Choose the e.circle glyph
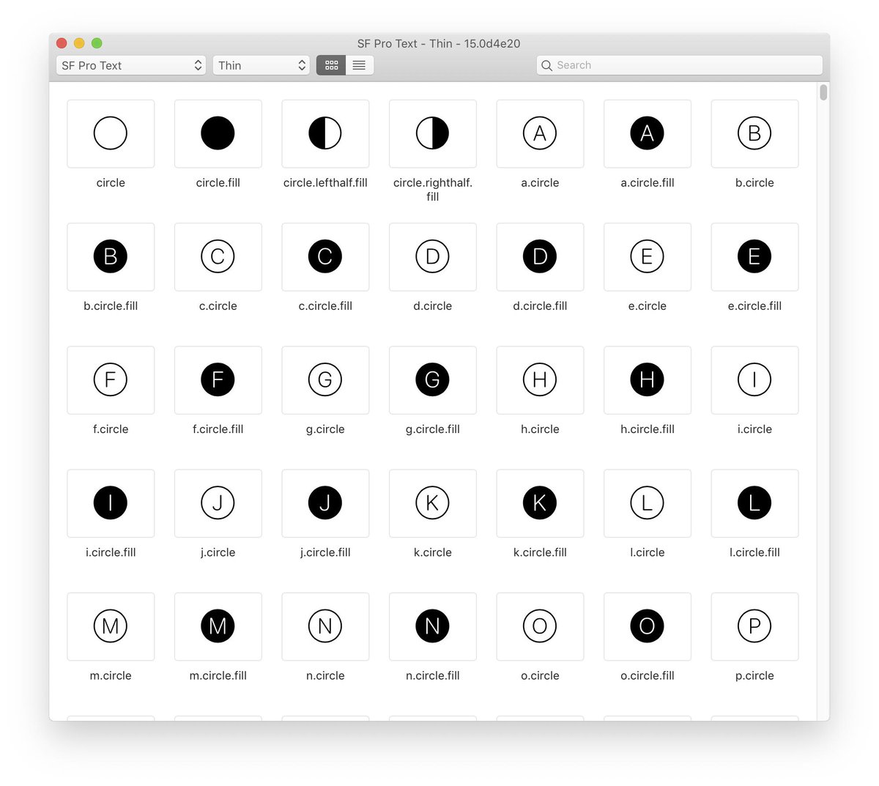The height and width of the screenshot is (786, 879). coord(648,256)
